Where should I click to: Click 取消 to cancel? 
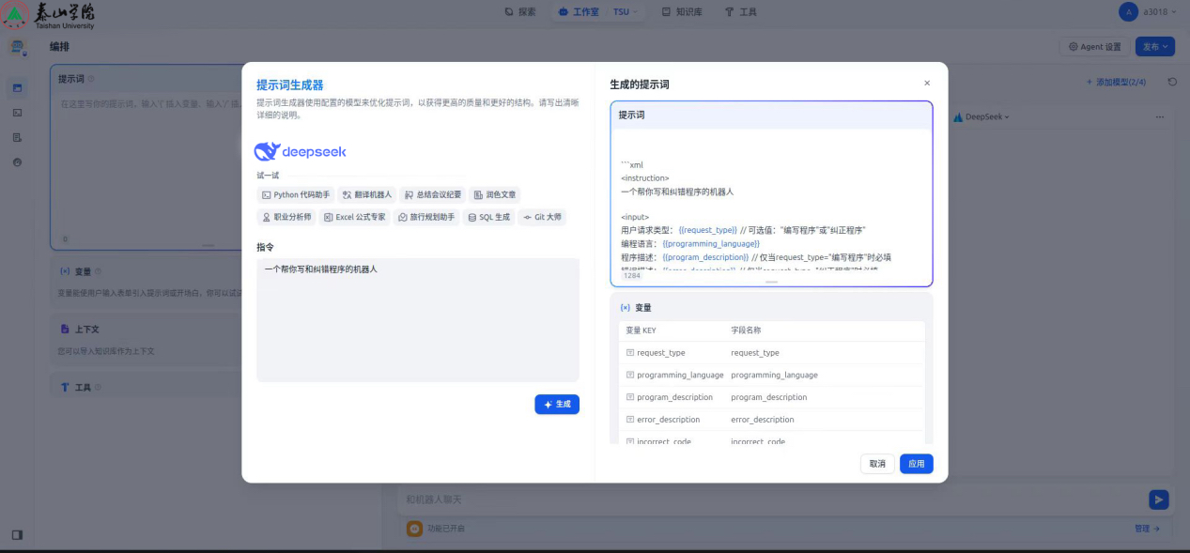[877, 464]
